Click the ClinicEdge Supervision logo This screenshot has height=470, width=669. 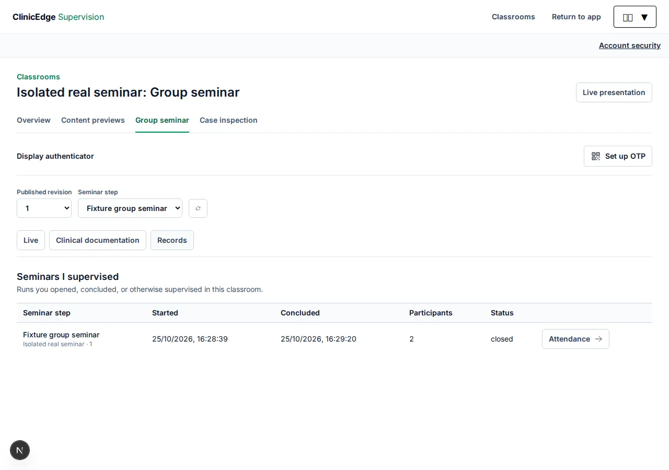click(58, 17)
